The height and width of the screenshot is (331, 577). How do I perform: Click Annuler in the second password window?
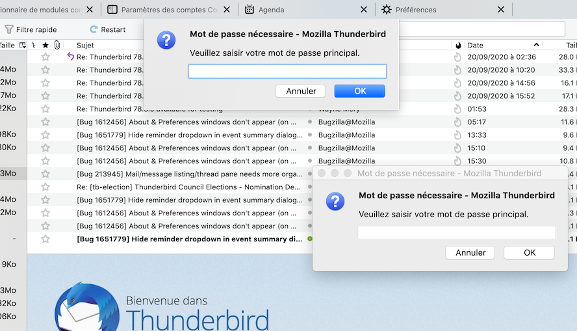click(470, 252)
